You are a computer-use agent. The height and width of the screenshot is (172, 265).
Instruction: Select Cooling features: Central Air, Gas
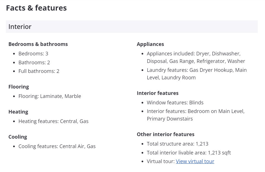point(57,146)
